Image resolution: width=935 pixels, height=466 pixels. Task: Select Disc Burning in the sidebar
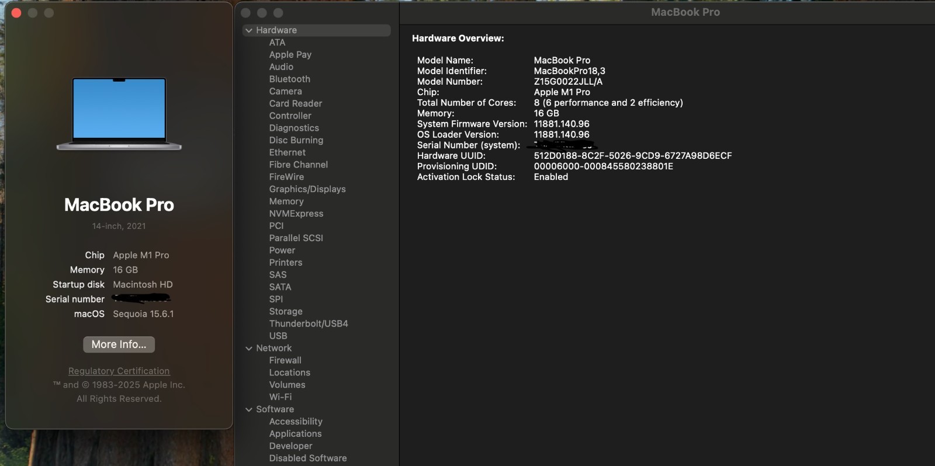tap(296, 141)
